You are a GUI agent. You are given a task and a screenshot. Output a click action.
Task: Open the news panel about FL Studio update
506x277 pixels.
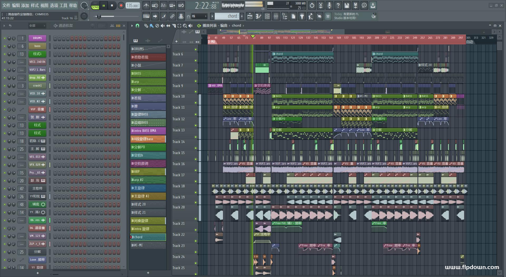pos(355,16)
